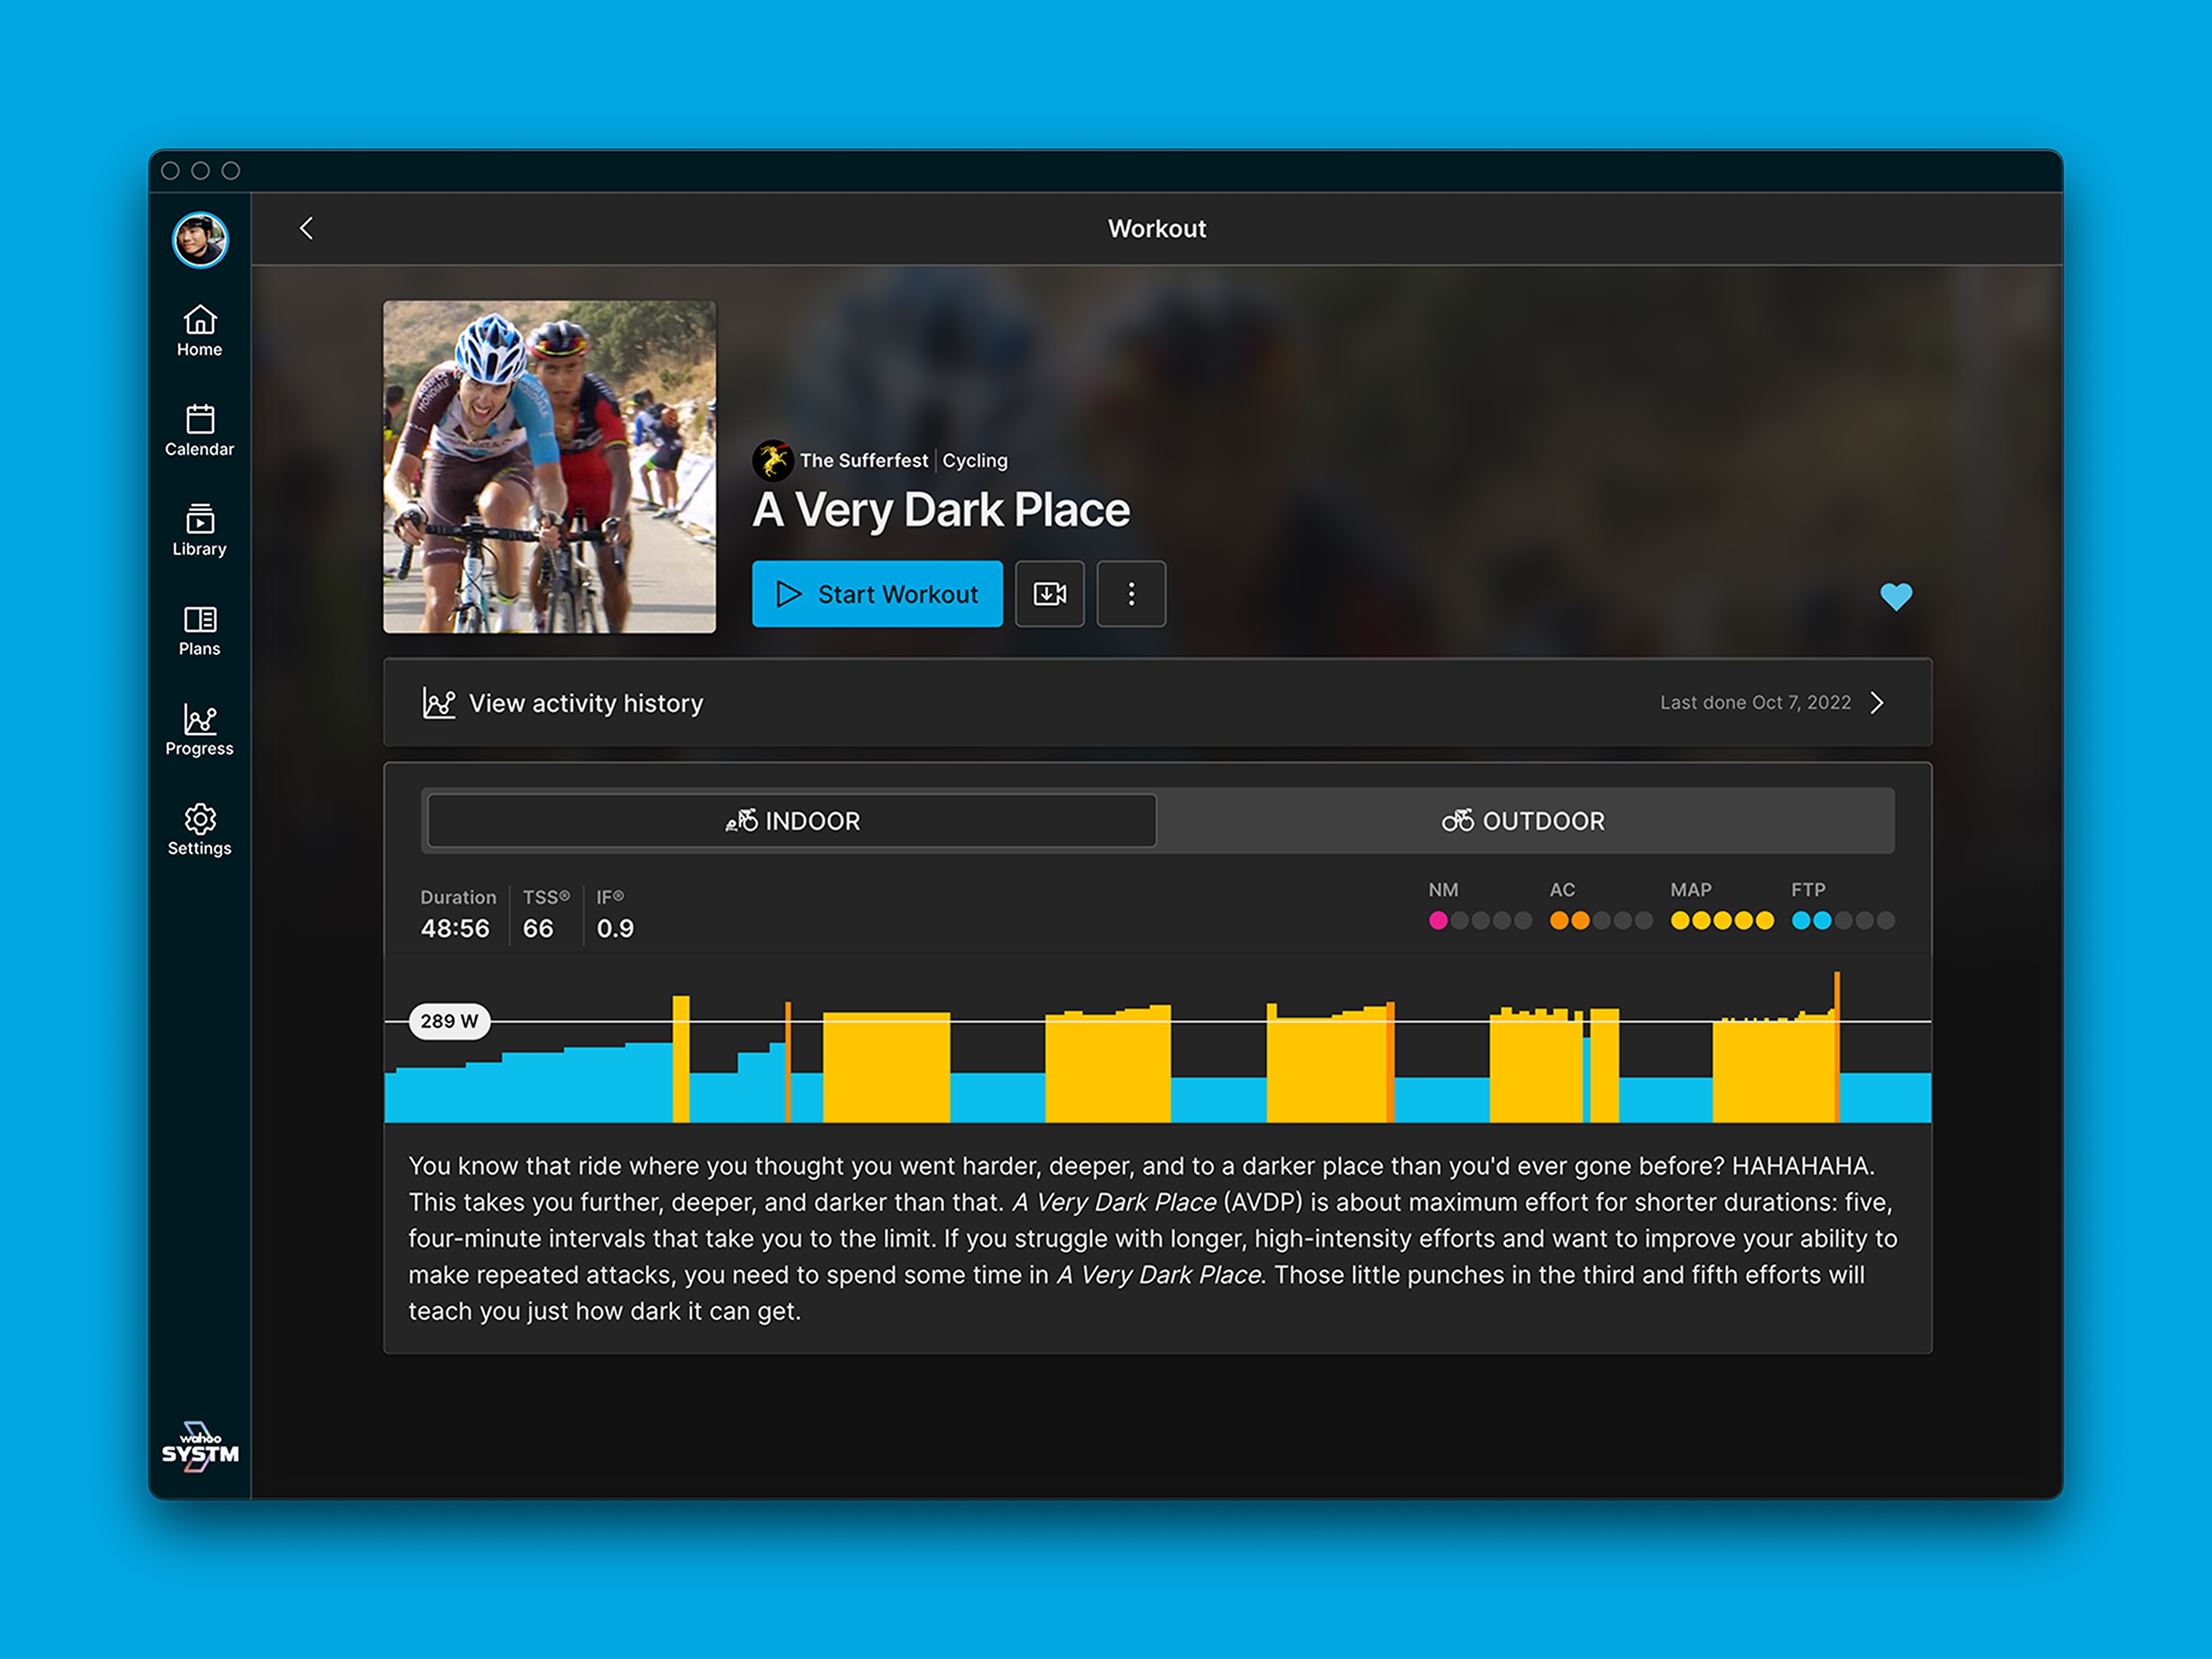Viewport: 2212px width, 1659px height.
Task: Click the Wahoo SYSTM logo
Action: (x=200, y=1446)
